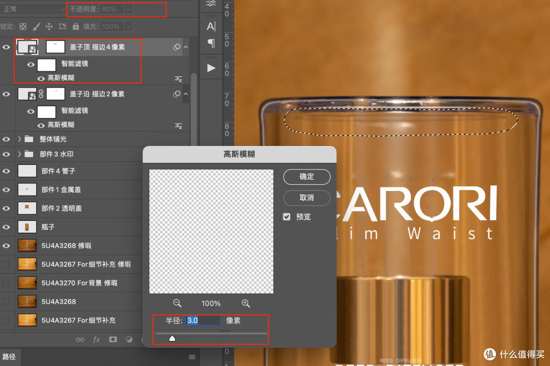Click the lock transparent pixels icon
Screen dimensions: 550x366
pos(23,26)
